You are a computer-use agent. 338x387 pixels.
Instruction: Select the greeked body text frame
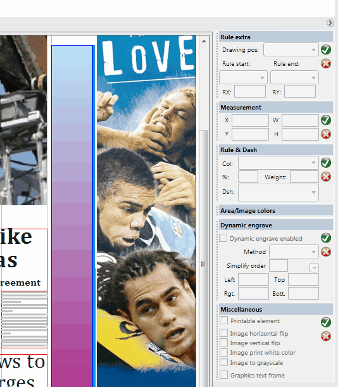(x=24, y=320)
